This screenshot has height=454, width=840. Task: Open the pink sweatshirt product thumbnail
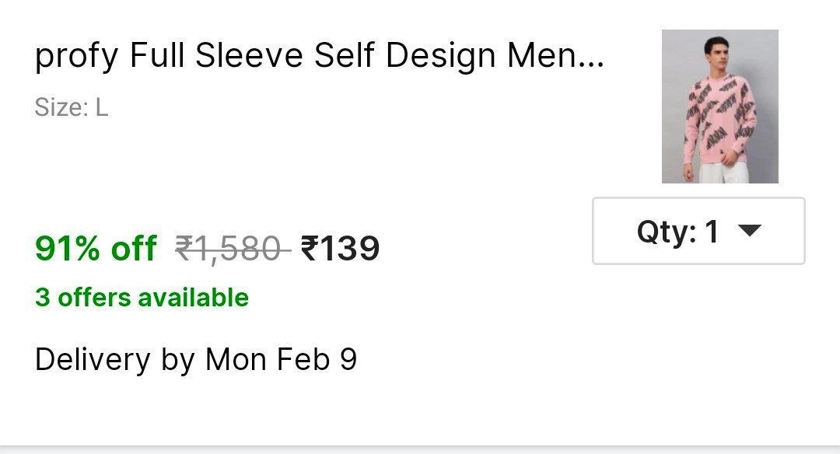click(x=719, y=107)
